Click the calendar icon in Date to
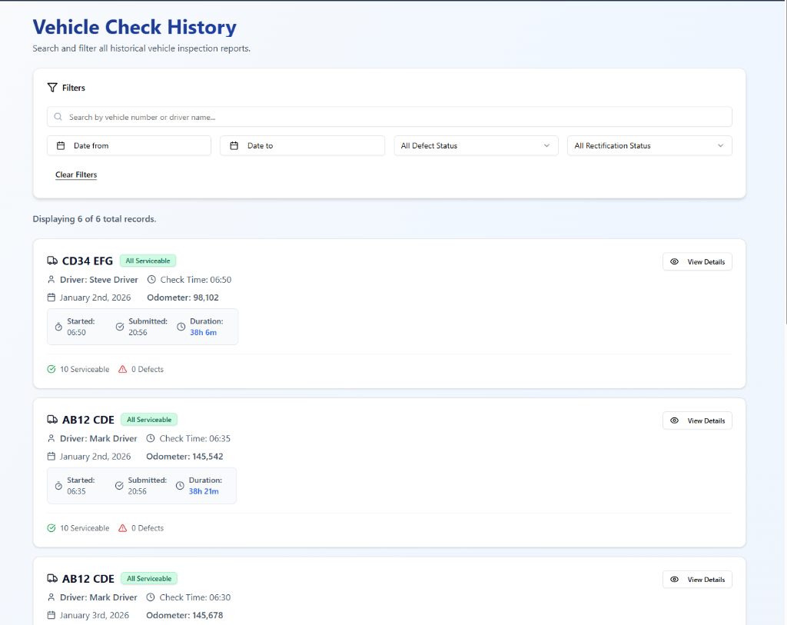 point(234,145)
